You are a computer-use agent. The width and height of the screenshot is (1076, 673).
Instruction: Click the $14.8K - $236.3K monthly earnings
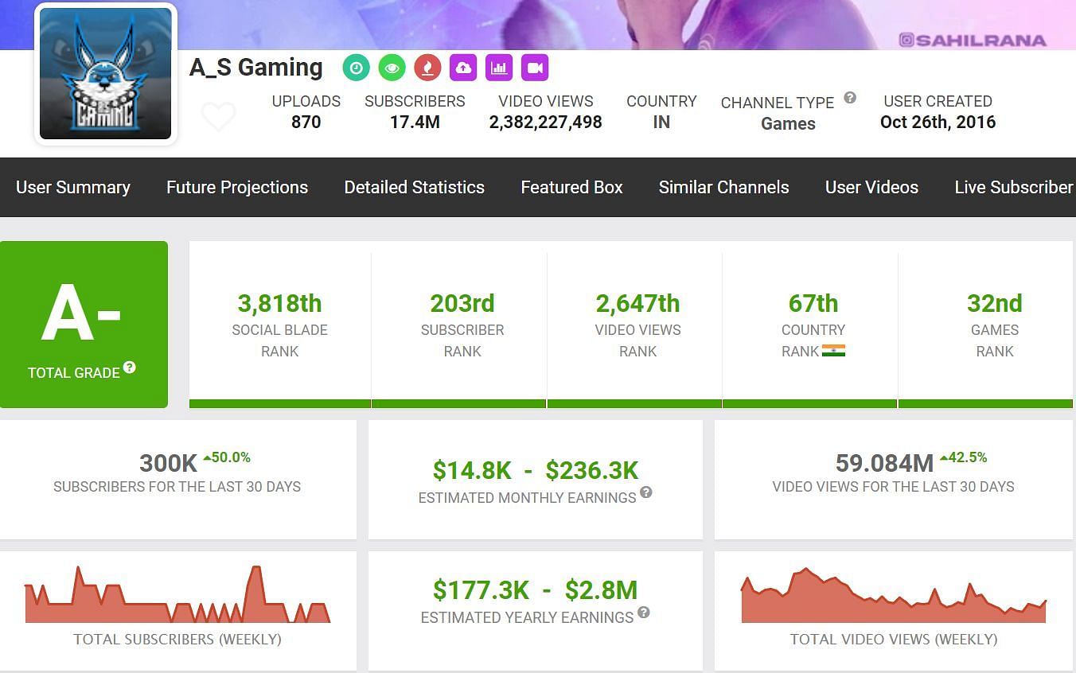pos(536,470)
